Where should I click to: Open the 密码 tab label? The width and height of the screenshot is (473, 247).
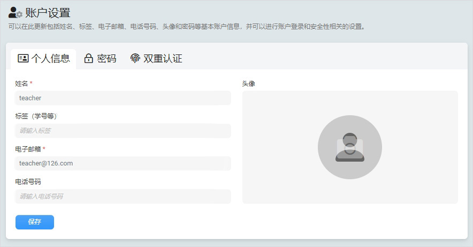(x=106, y=59)
